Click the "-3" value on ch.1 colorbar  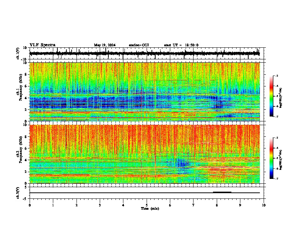click(277, 76)
